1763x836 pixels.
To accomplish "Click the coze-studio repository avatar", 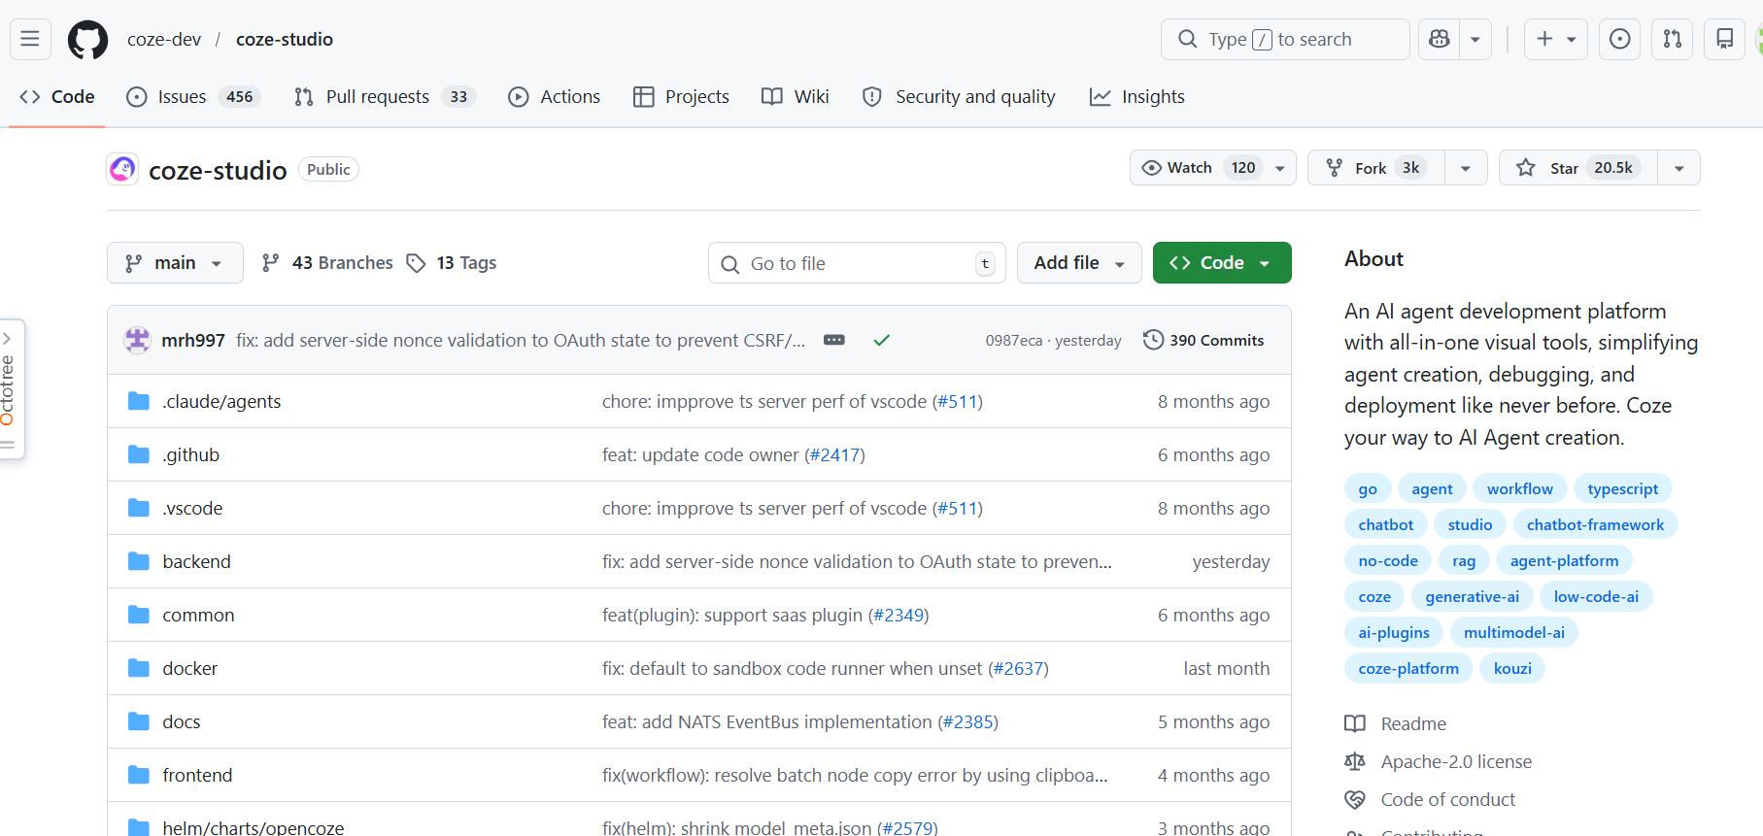I will pos(122,169).
